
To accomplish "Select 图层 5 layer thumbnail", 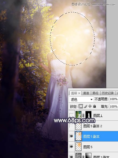I will click(78, 147).
